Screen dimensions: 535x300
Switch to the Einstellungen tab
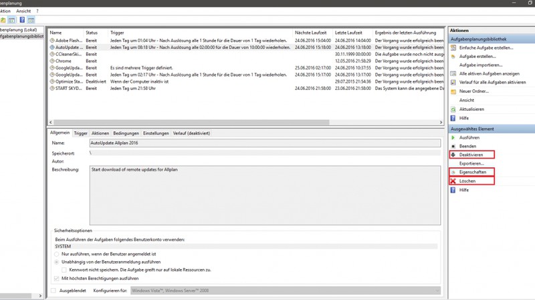tap(156, 133)
